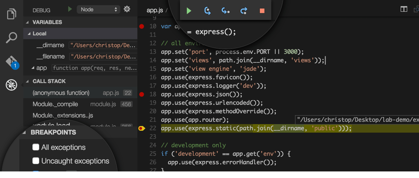Collapse the Local scope group

[x=29, y=34]
